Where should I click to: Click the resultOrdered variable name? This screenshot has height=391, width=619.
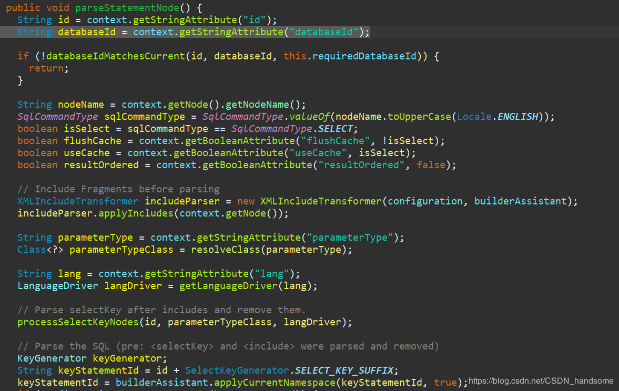tap(101, 165)
